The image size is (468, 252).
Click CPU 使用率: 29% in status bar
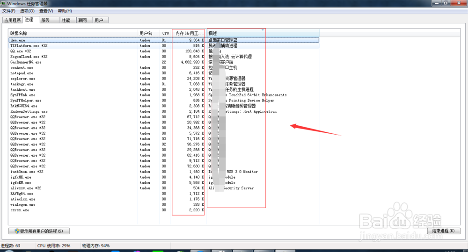pyautogui.click(x=54, y=246)
